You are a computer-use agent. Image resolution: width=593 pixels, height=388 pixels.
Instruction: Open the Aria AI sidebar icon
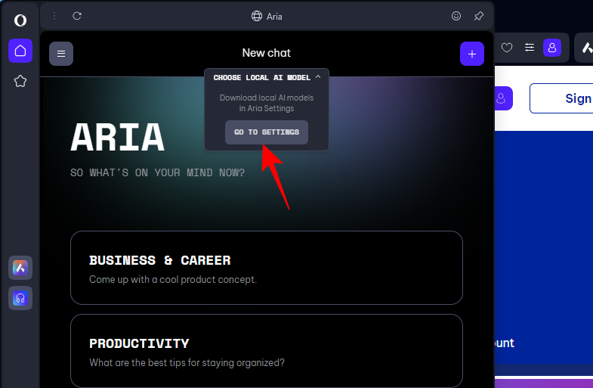pos(20,268)
